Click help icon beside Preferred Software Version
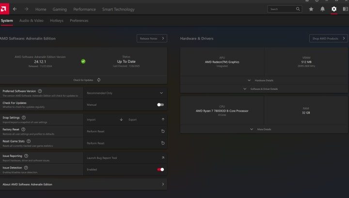The width and height of the screenshot is (349, 198). pos(40,91)
